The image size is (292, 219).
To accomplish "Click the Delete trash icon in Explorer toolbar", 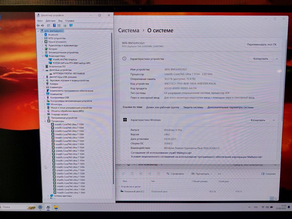I will [159, 173].
